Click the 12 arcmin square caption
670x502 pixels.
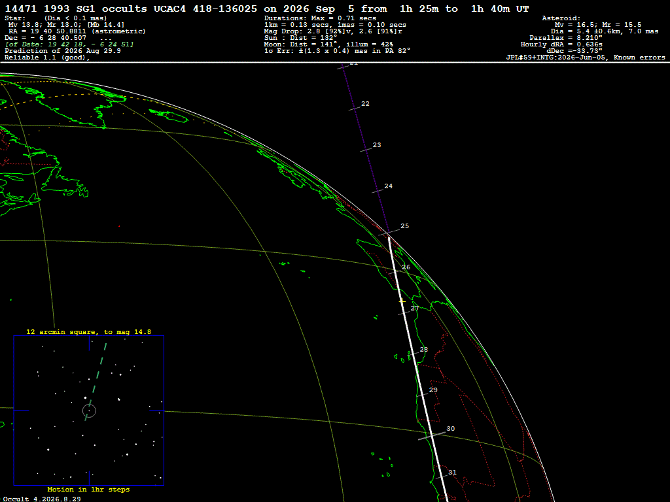88,331
